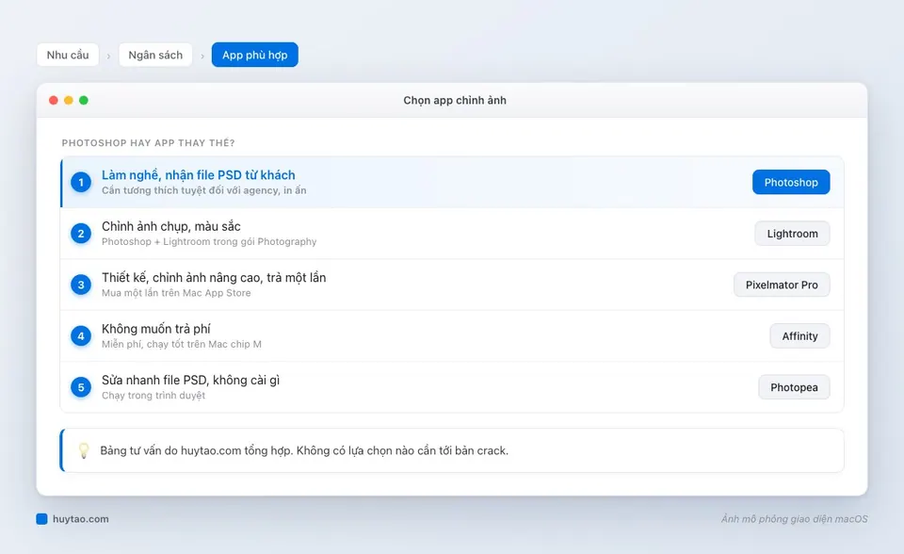The height and width of the screenshot is (554, 904).
Task: Select row Không muốn trả phí
Action: 452,335
